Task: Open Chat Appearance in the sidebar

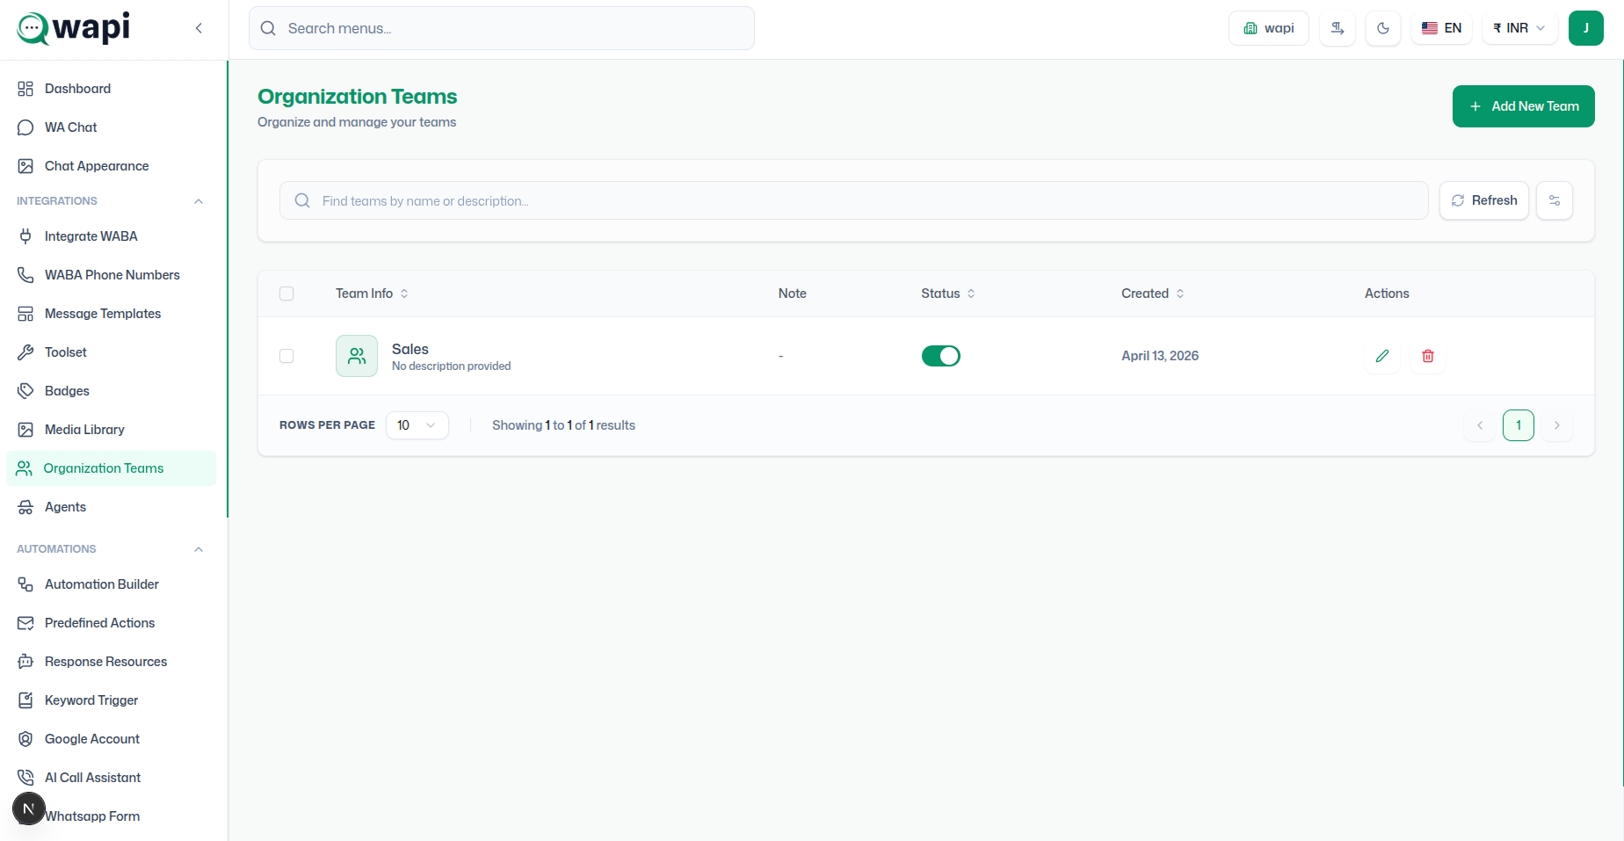Action: (111, 166)
